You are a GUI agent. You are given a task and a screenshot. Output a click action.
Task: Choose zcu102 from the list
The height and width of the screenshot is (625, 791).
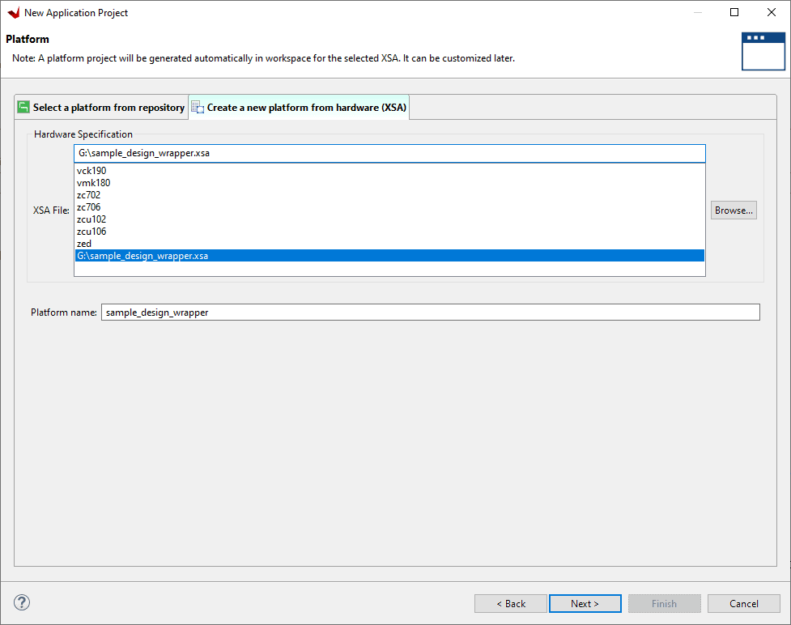pos(91,219)
